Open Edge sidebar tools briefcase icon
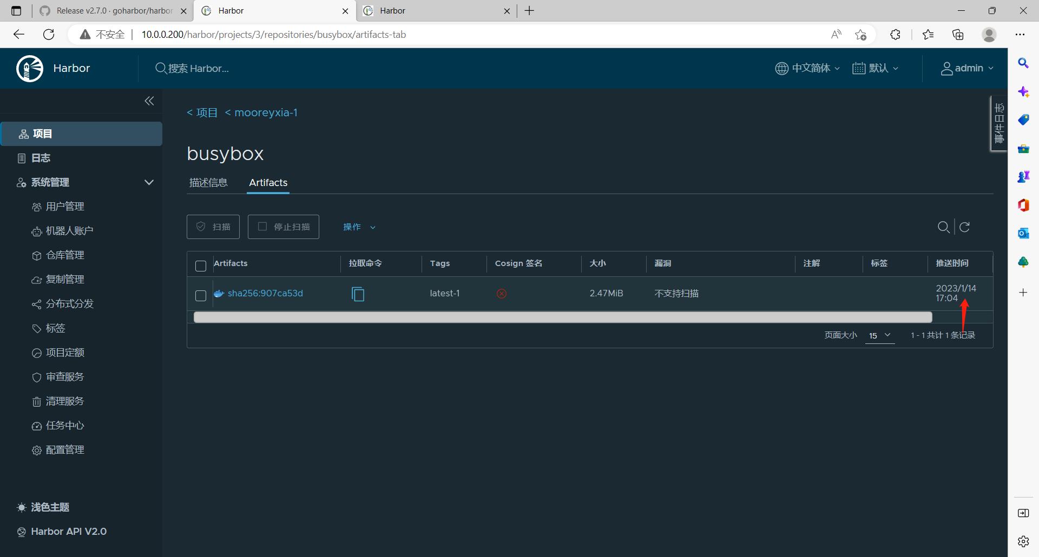The image size is (1039, 557). [1023, 149]
